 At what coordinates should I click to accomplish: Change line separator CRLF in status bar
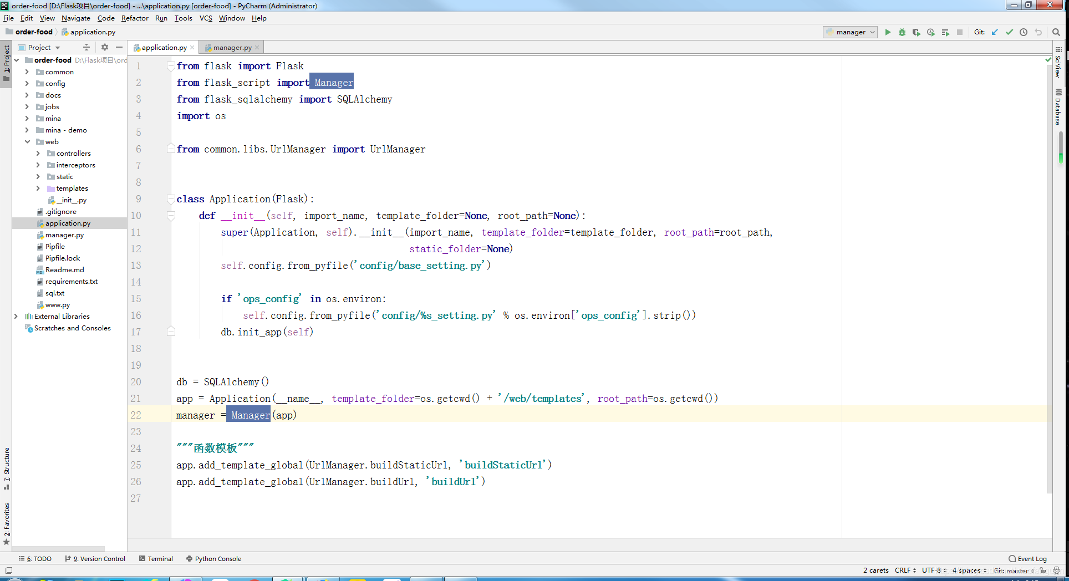pos(905,570)
